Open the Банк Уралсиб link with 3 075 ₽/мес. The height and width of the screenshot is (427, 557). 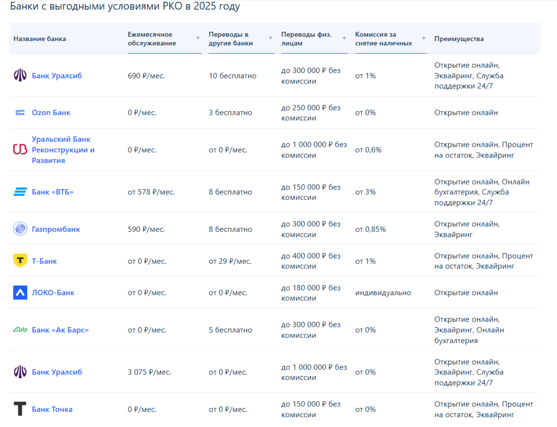(57, 372)
